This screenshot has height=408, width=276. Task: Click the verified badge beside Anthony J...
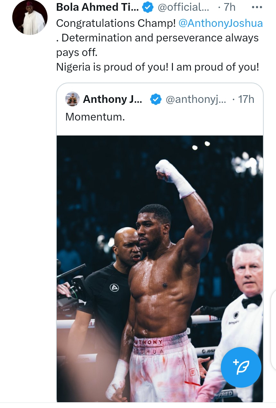[155, 99]
